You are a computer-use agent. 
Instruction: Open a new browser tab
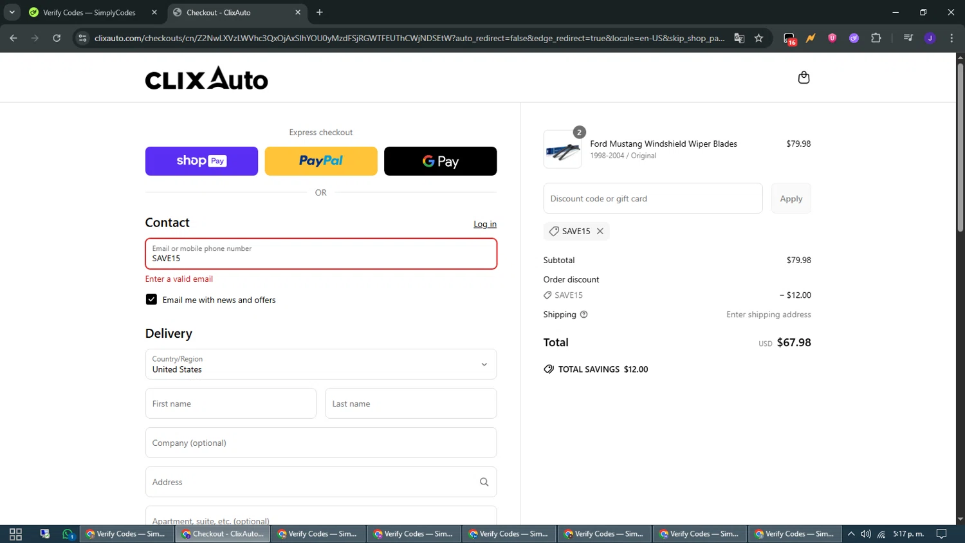(320, 12)
